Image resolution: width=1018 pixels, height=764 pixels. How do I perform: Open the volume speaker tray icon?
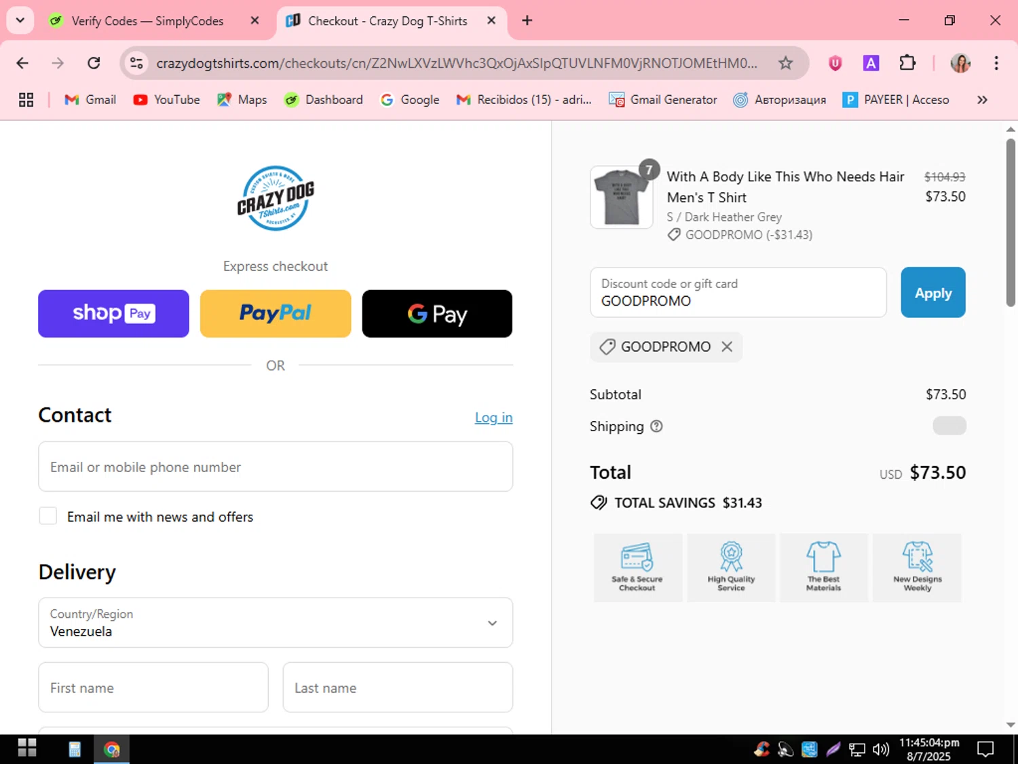pyautogui.click(x=880, y=749)
